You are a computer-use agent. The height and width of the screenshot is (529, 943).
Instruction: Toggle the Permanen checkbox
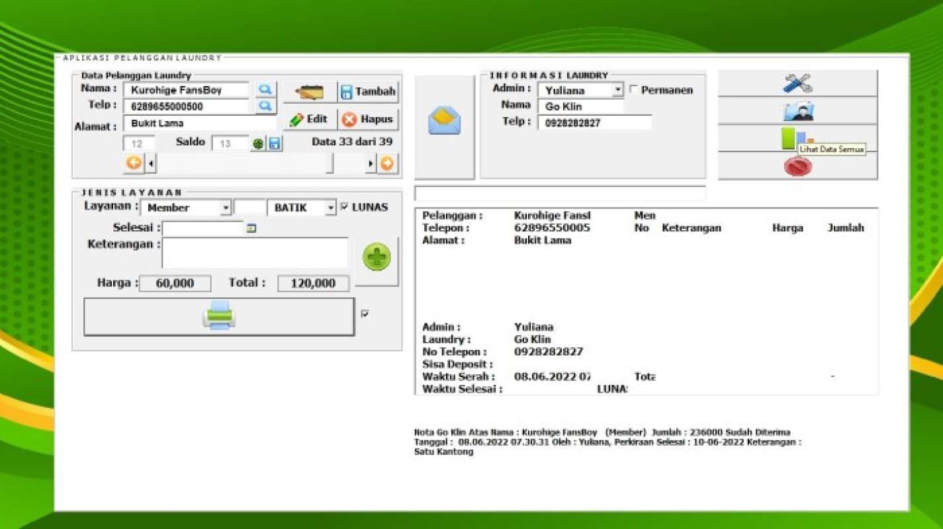633,89
